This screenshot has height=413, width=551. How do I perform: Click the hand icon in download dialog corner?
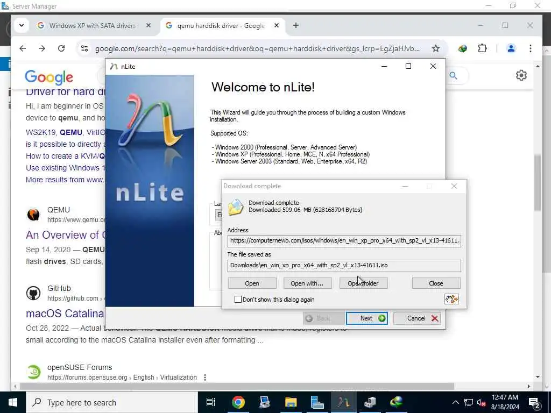click(451, 299)
